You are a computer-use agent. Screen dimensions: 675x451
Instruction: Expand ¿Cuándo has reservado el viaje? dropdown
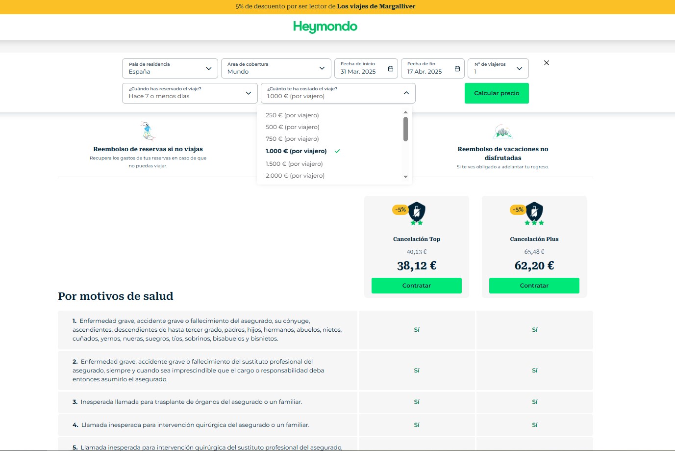pyautogui.click(x=190, y=93)
